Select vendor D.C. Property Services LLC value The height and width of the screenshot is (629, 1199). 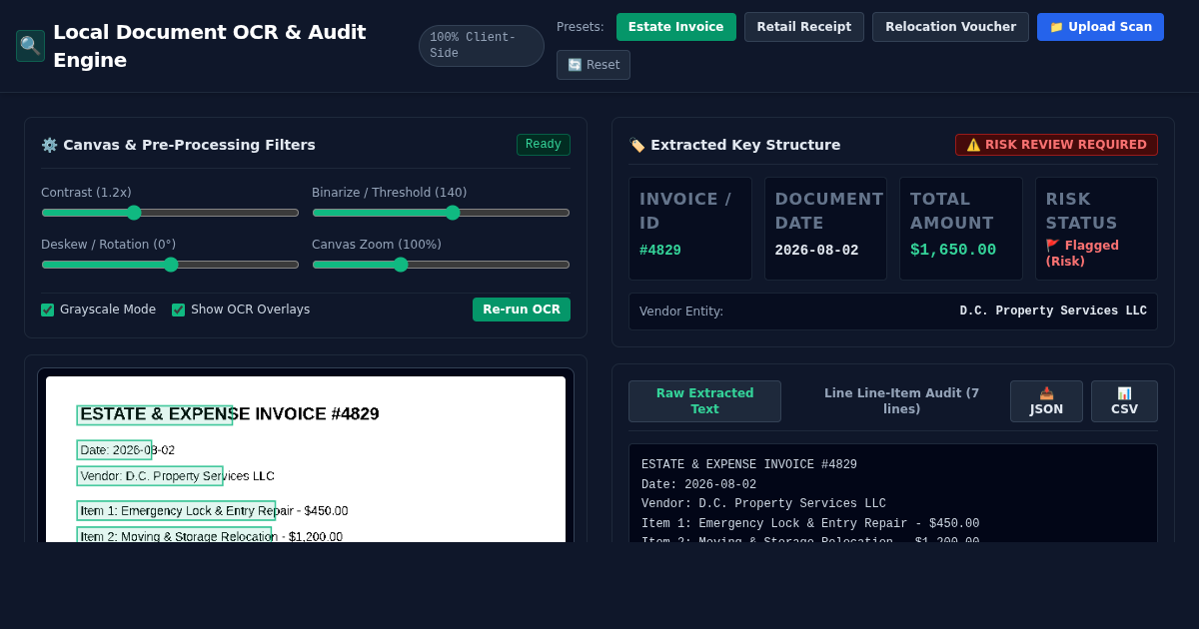click(x=1053, y=312)
